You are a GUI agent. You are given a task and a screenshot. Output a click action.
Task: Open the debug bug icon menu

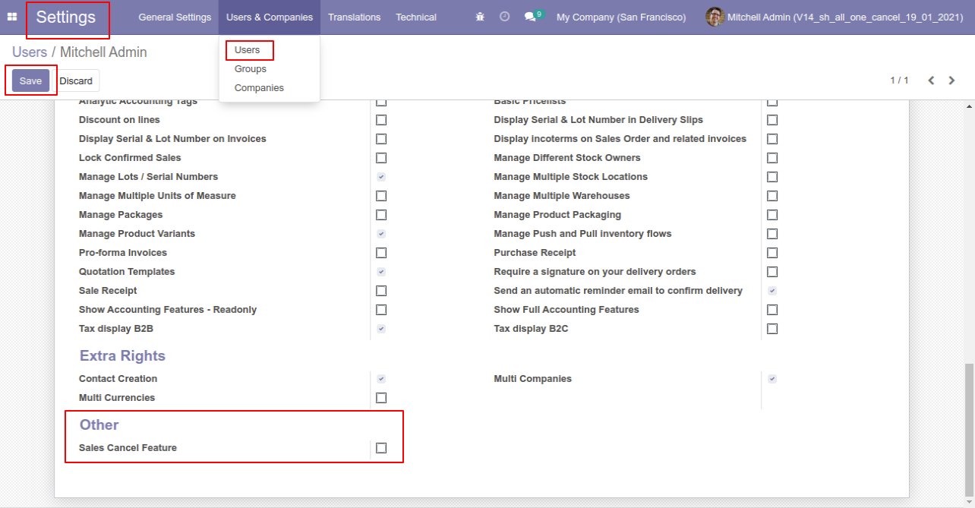pos(480,17)
